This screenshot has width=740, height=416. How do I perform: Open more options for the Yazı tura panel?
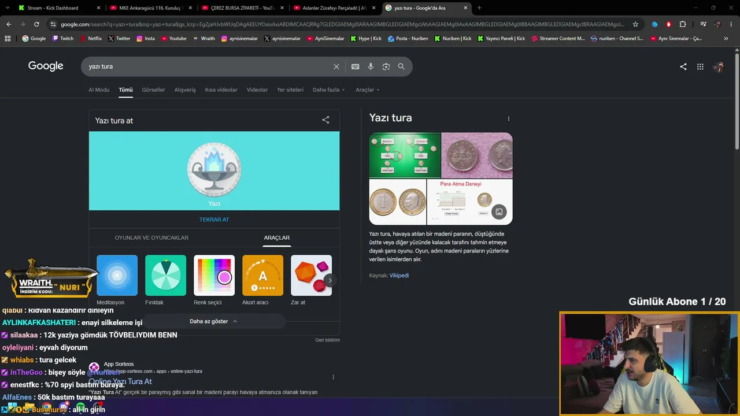click(509, 118)
